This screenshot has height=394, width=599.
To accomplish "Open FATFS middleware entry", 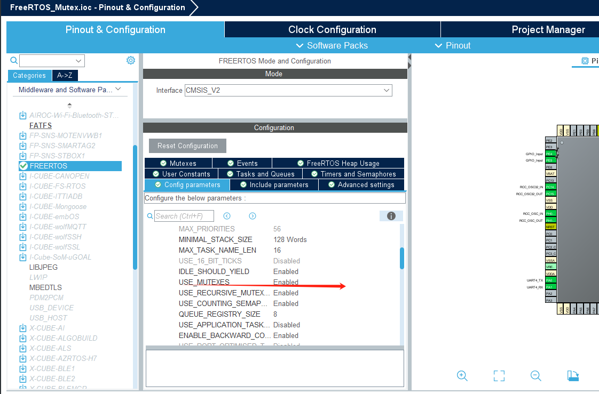I will (x=41, y=125).
